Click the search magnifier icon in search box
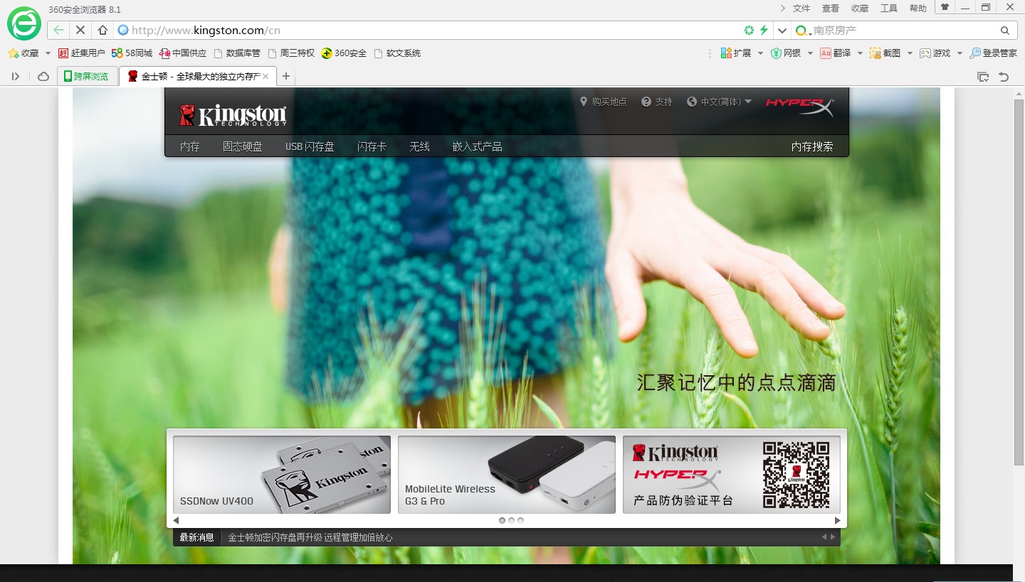 click(1004, 31)
